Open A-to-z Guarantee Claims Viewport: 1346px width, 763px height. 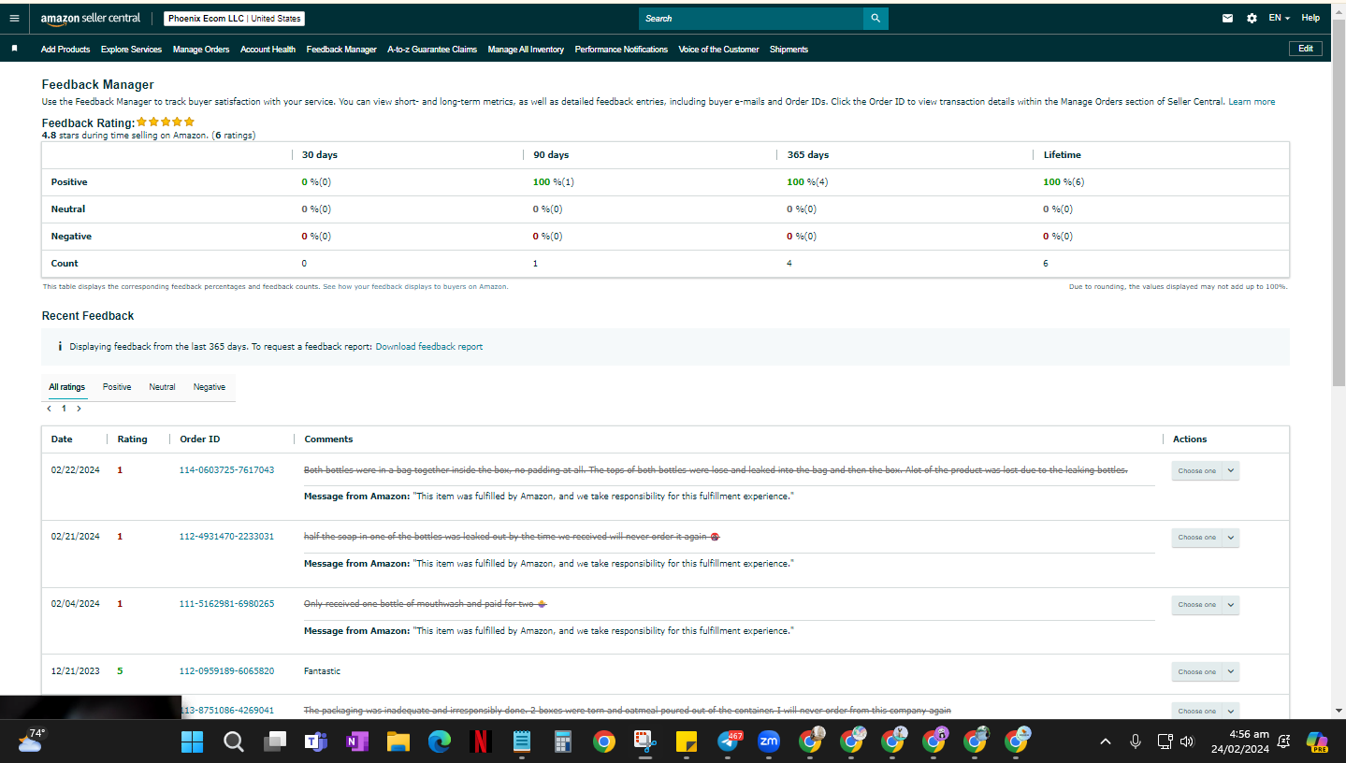tap(432, 50)
